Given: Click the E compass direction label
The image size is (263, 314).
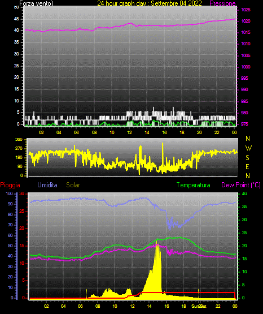Looking at the screenshot, I should coord(247,167).
